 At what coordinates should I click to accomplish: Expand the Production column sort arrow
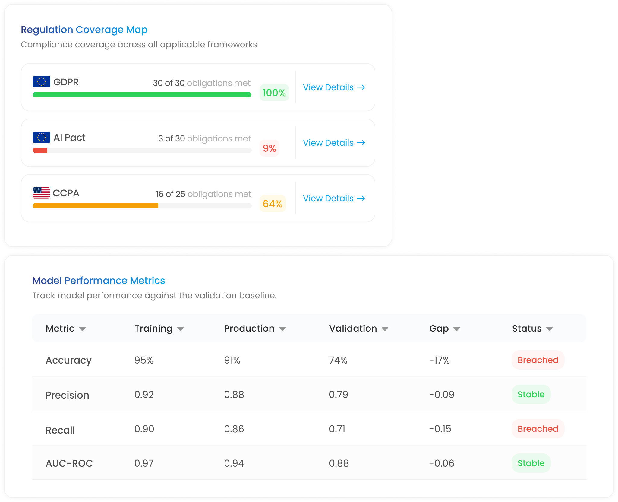tap(282, 329)
